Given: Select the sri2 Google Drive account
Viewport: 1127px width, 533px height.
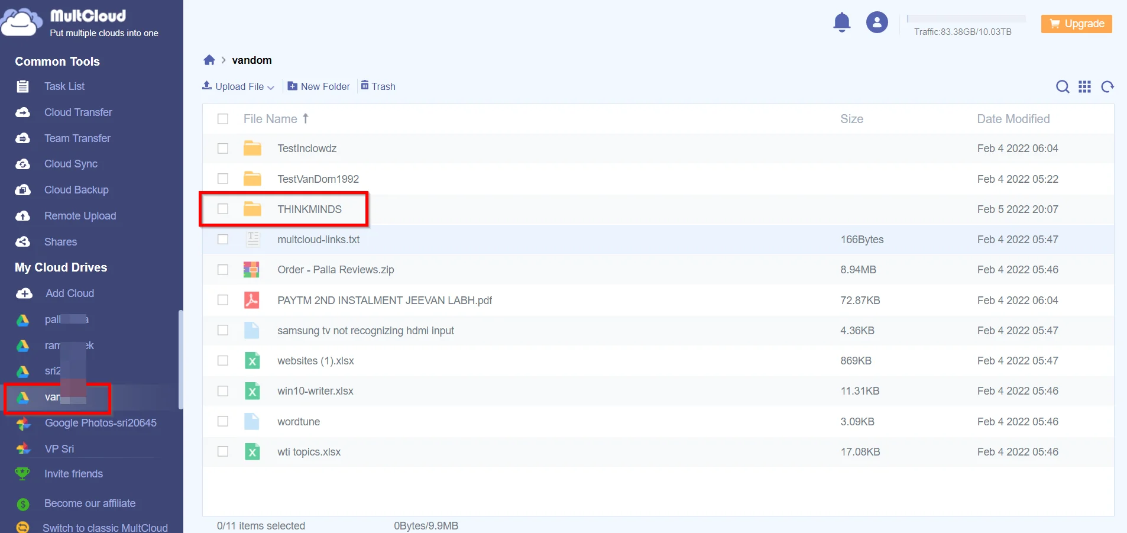Looking at the screenshot, I should coord(53,371).
